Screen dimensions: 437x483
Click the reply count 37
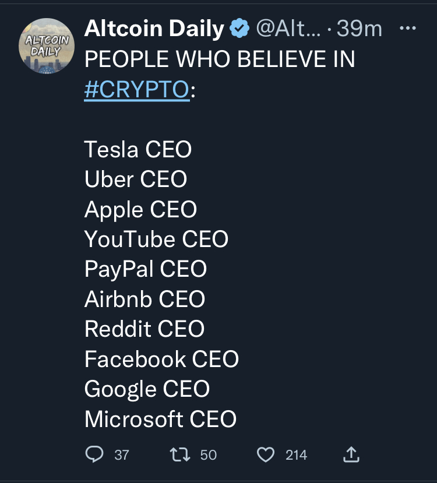tap(122, 454)
